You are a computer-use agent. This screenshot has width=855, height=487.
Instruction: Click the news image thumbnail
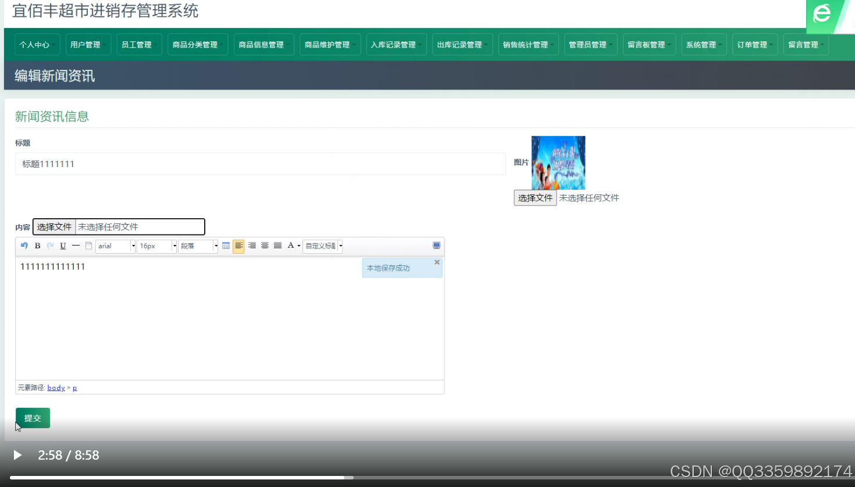(558, 163)
